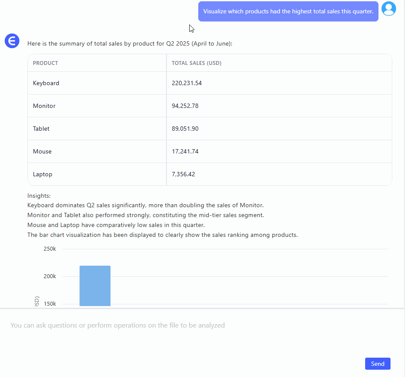406x377 pixels.
Task: Click the 250k y-axis label
Action: (x=50, y=249)
